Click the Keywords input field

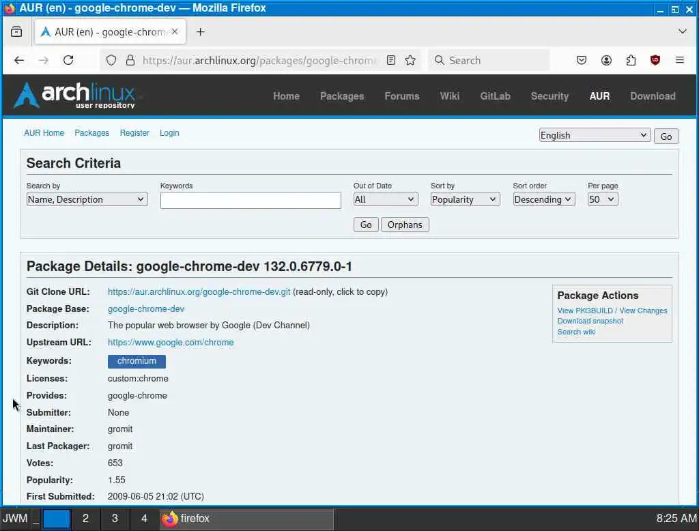[251, 200]
